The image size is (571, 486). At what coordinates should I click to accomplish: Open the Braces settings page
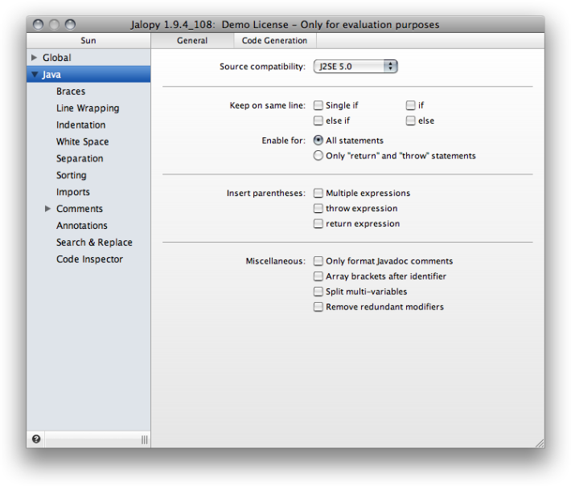(71, 92)
